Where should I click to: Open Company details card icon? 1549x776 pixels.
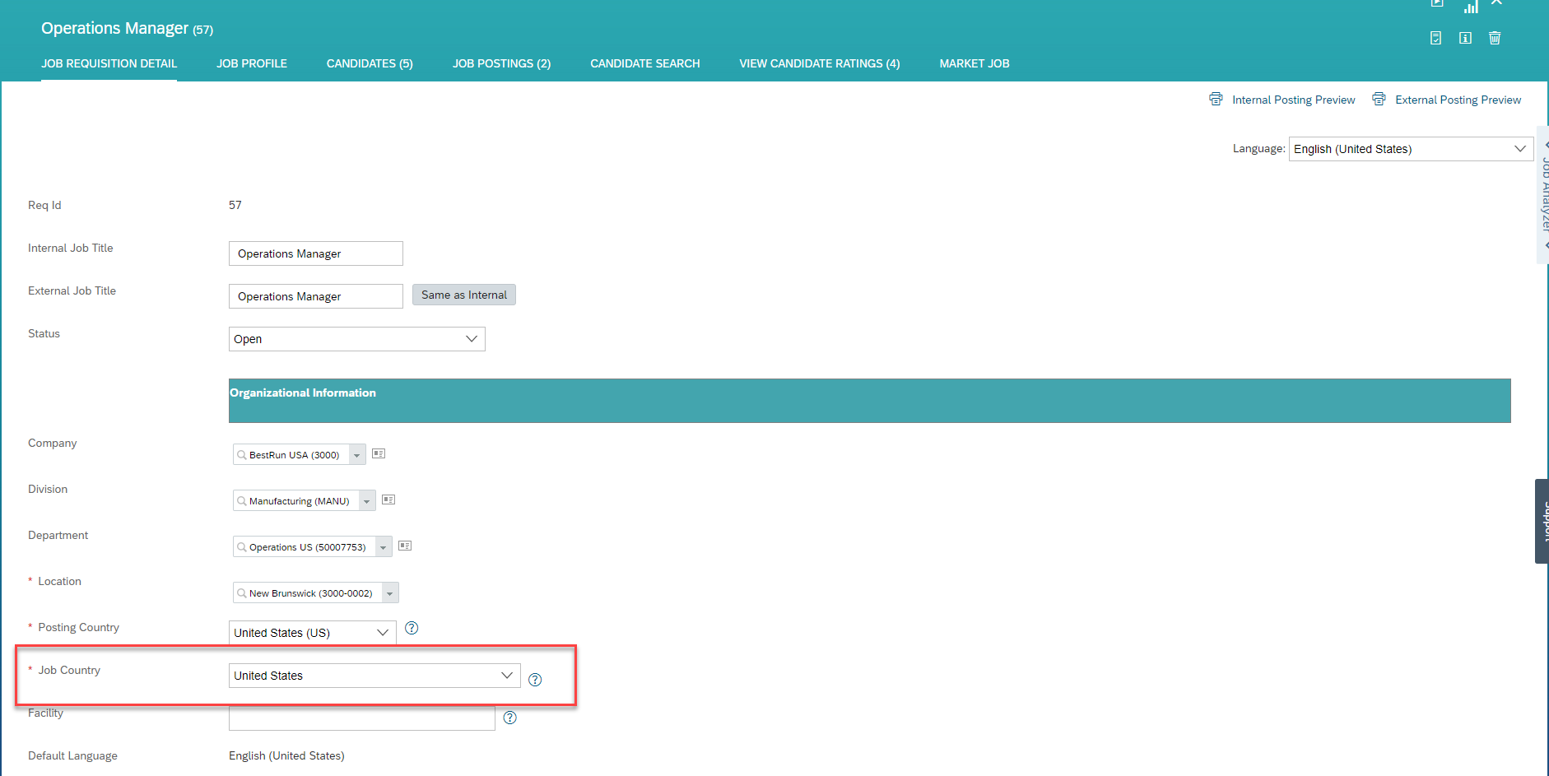click(x=379, y=453)
